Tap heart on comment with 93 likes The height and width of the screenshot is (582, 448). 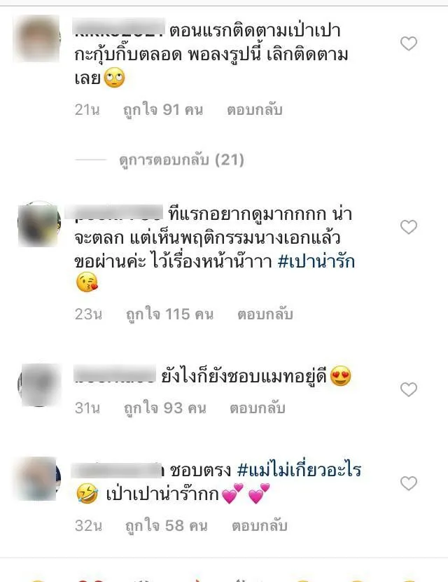[409, 389]
